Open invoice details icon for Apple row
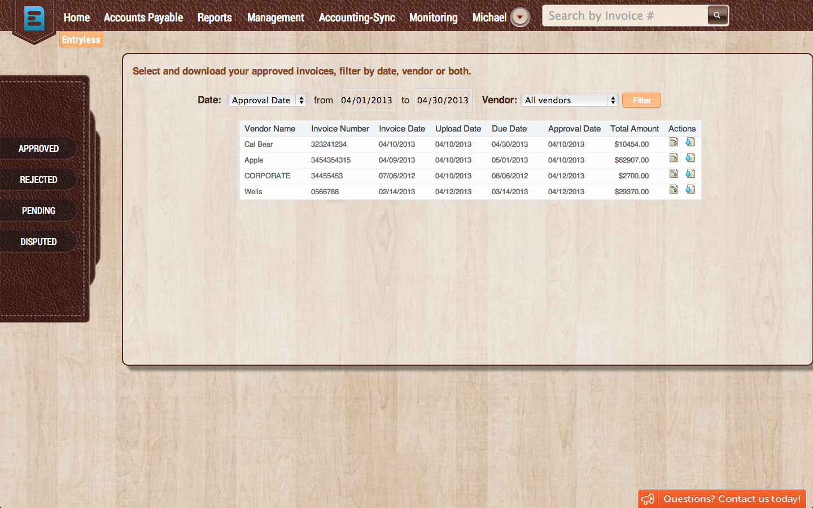 pos(674,158)
